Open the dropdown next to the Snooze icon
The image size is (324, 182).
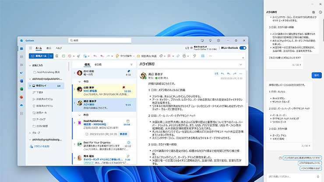pos(188,56)
